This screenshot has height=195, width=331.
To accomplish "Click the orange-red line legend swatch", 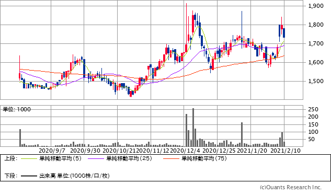I will tap(171, 158).
